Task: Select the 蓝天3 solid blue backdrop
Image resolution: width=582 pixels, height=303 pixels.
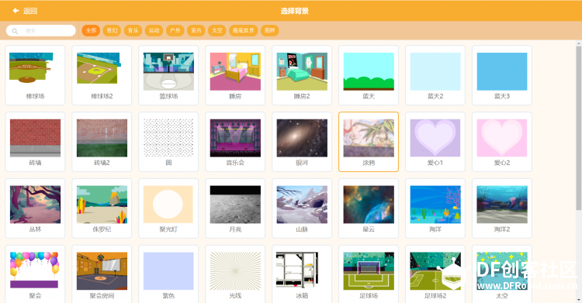Action: click(x=502, y=75)
